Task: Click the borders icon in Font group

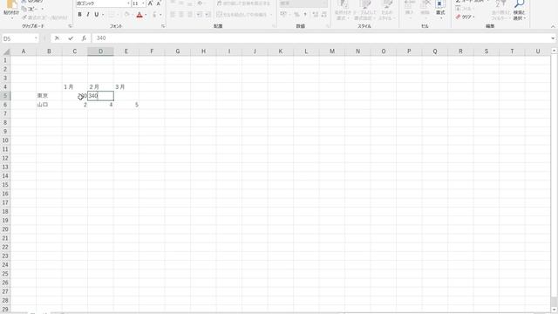Action: pyautogui.click(x=112, y=15)
